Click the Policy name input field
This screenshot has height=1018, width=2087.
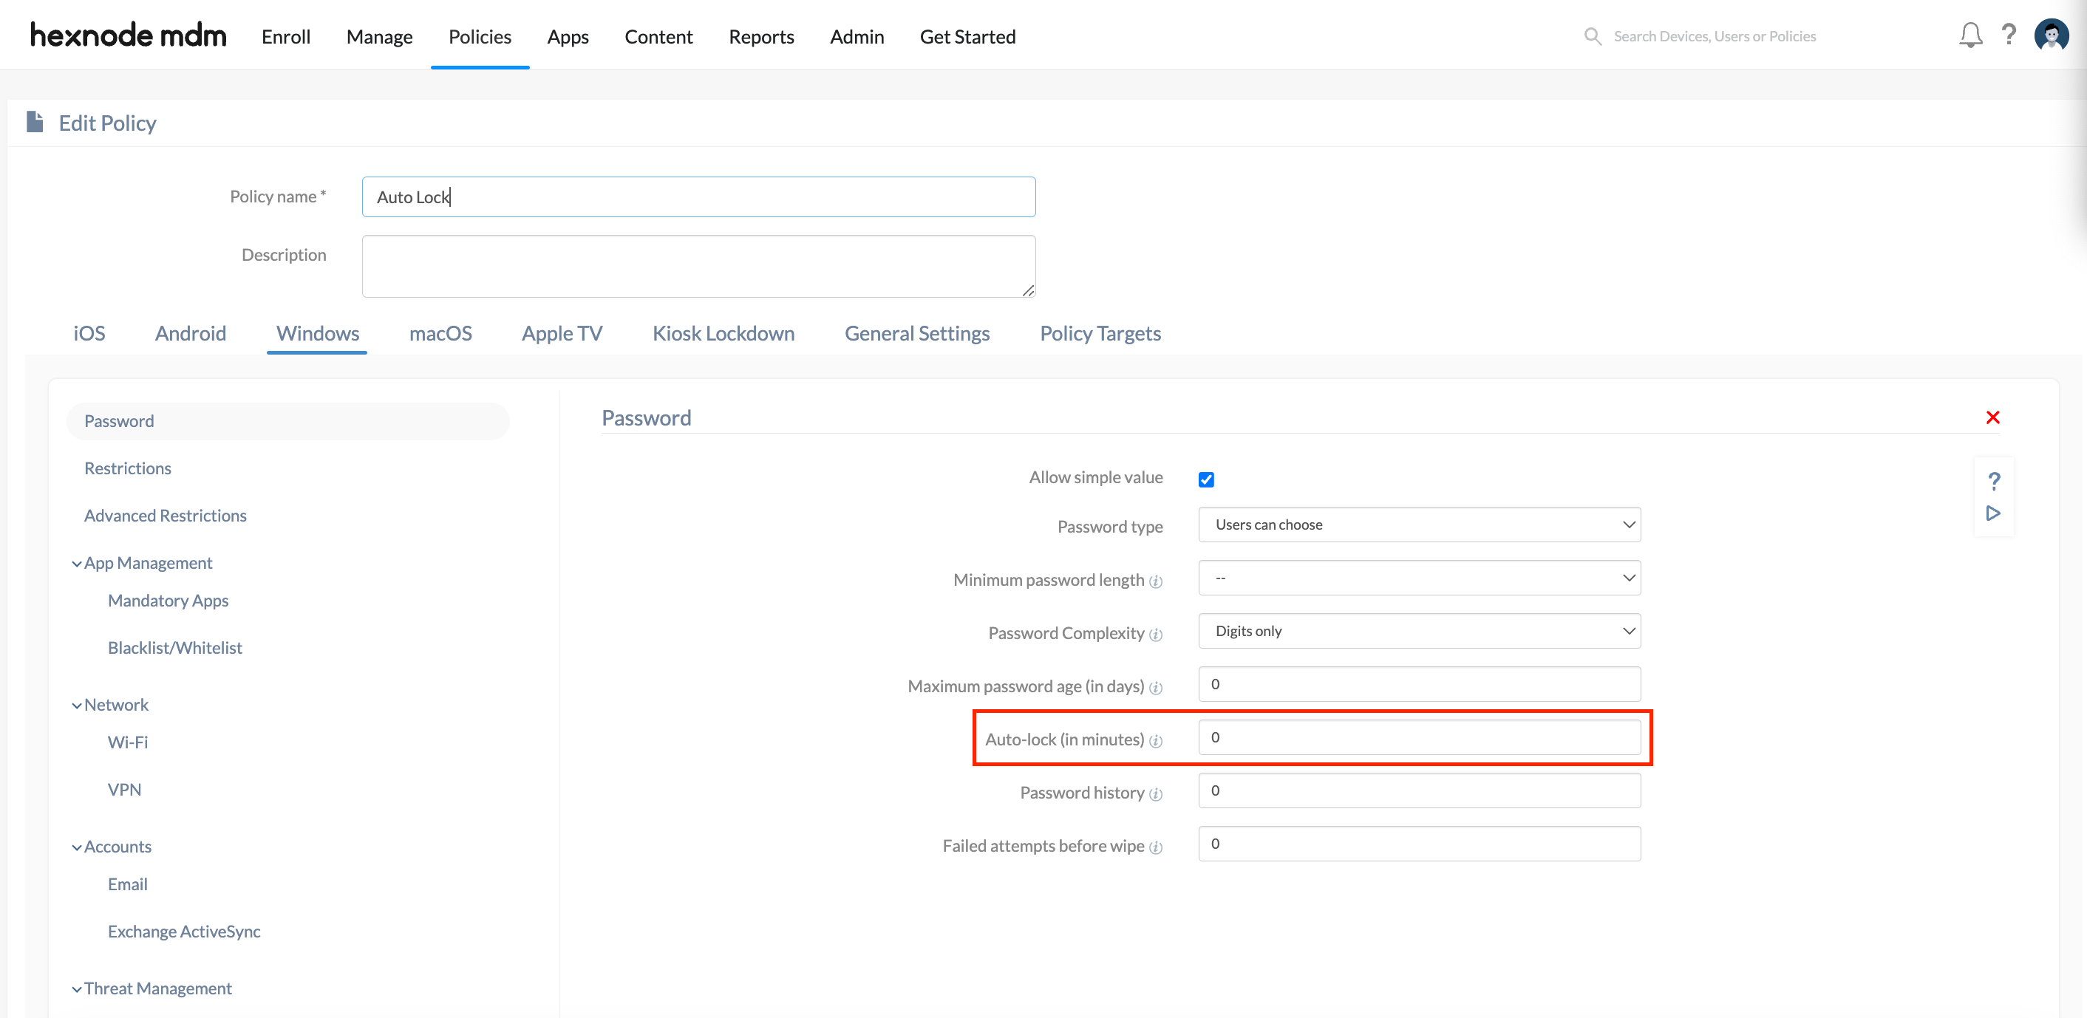[x=698, y=196]
